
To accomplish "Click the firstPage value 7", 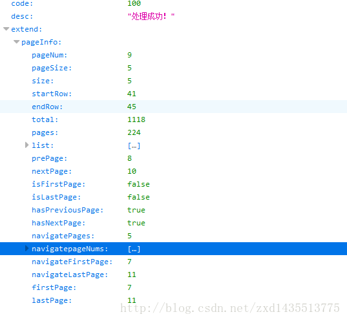I will tap(129, 287).
